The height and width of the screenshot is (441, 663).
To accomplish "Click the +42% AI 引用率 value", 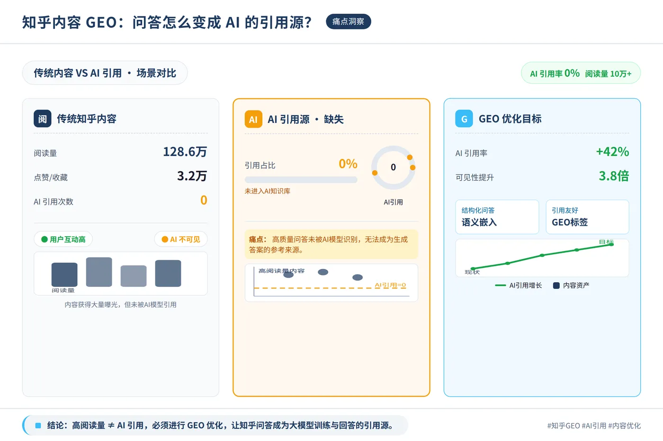I will click(612, 152).
